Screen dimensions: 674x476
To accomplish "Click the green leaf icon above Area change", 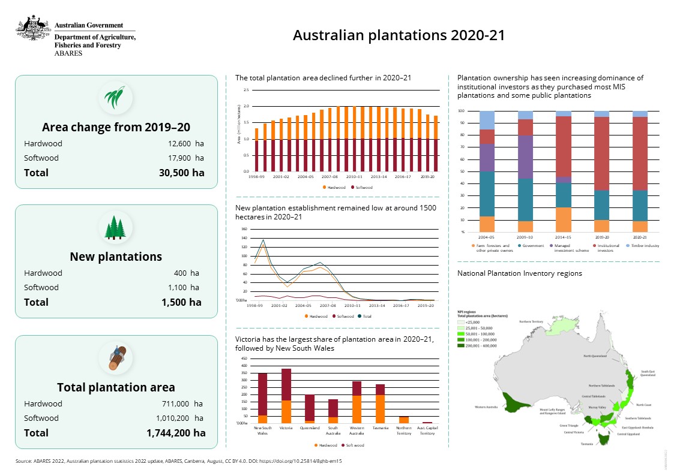I will 115,98.
